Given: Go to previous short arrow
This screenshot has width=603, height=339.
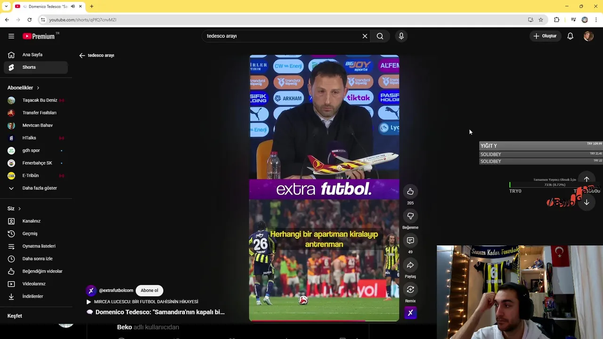Looking at the screenshot, I should click(587, 179).
